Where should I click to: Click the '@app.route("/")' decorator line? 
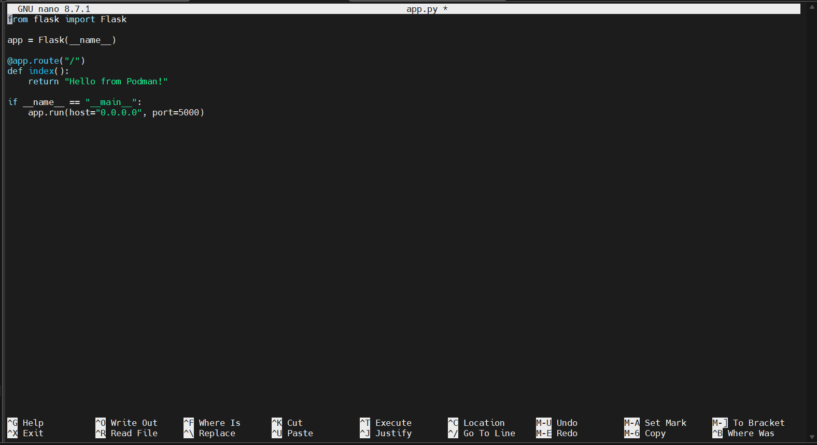coord(46,61)
